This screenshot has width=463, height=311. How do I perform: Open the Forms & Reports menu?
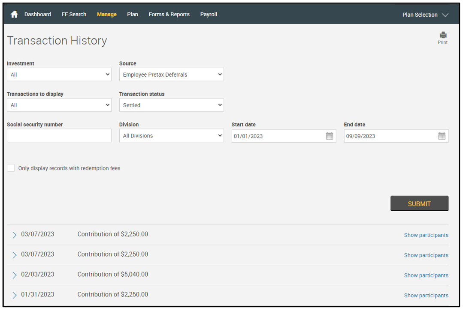169,15
